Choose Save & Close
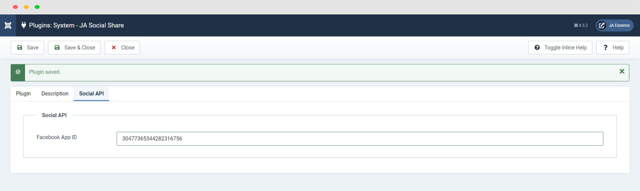640x191 pixels. (75, 48)
